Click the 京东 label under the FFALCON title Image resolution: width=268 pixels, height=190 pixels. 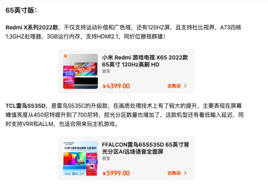pyautogui.click(x=106, y=158)
